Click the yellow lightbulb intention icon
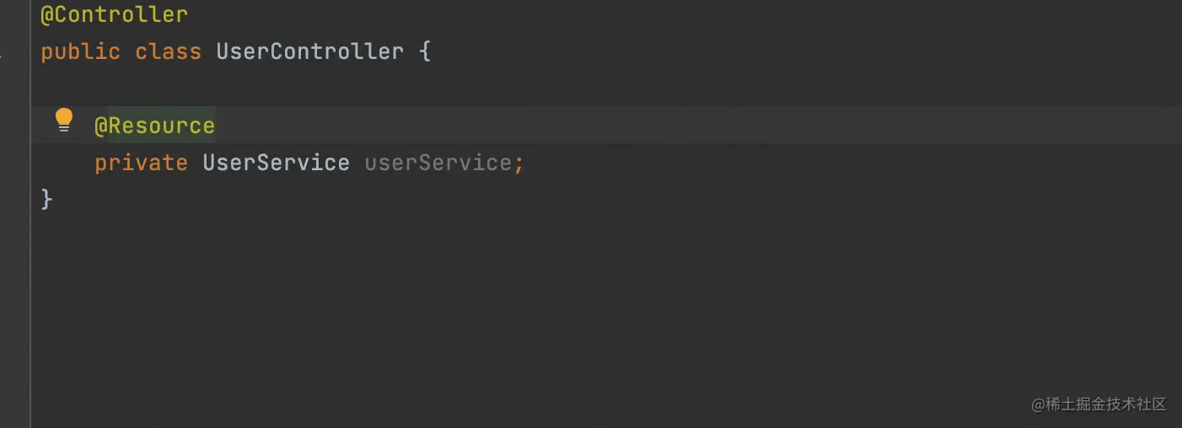 [x=64, y=120]
